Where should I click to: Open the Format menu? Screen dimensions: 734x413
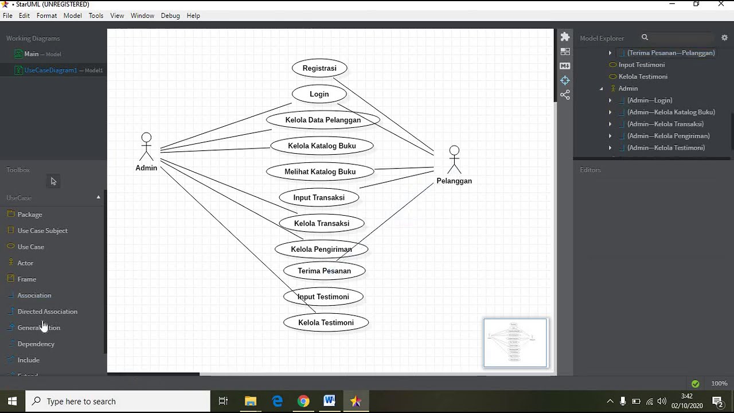(46, 15)
